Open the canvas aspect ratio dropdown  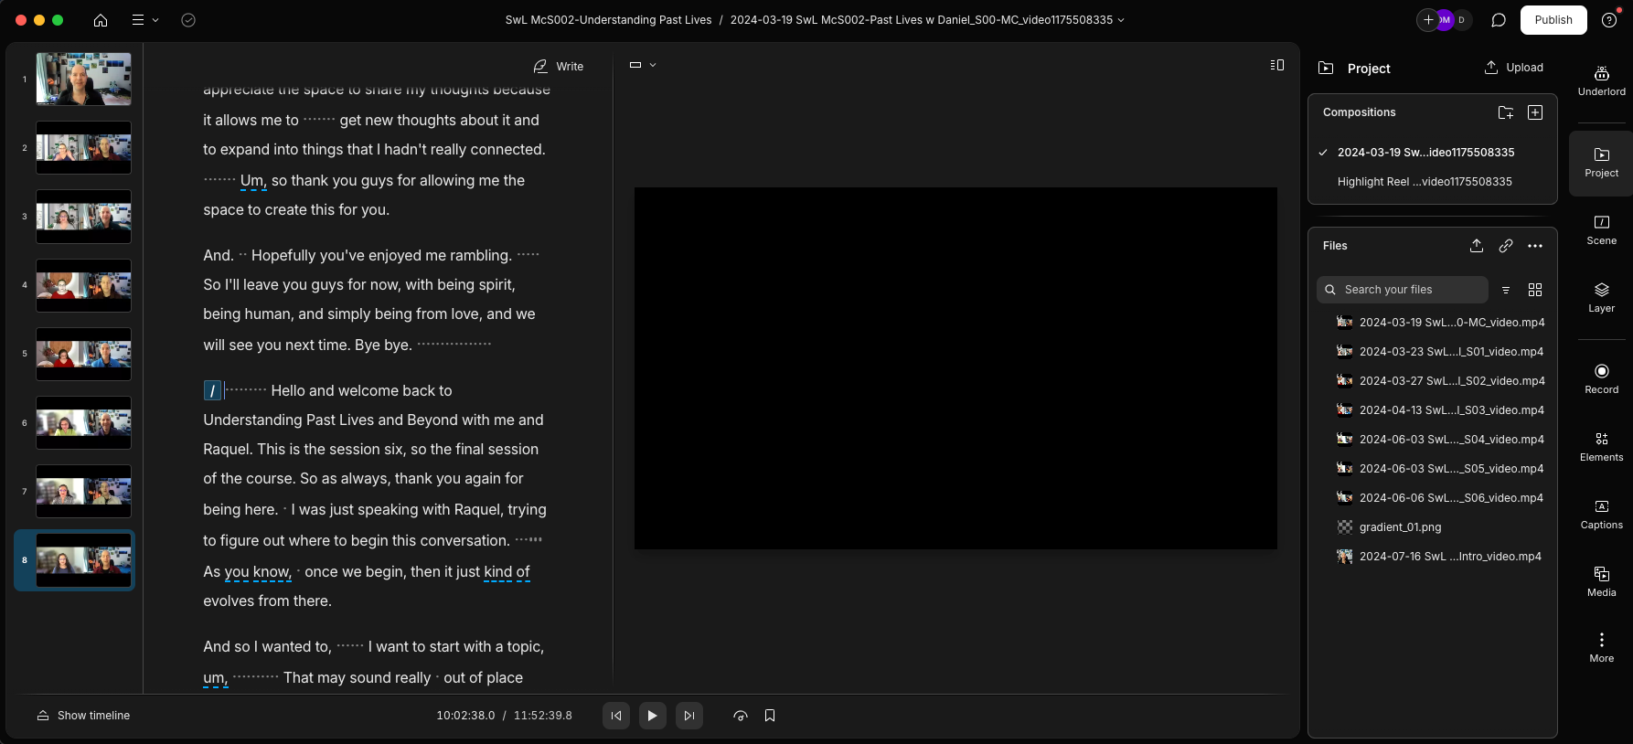pyautogui.click(x=643, y=65)
